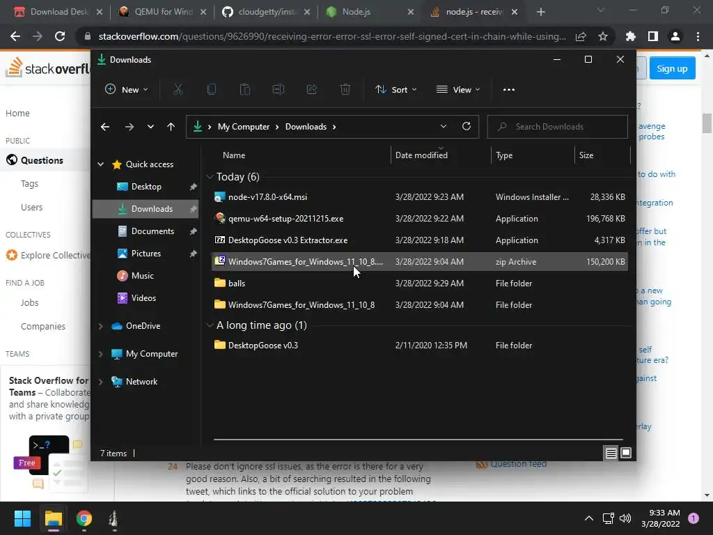Click the share page icon in address bar

(580, 36)
